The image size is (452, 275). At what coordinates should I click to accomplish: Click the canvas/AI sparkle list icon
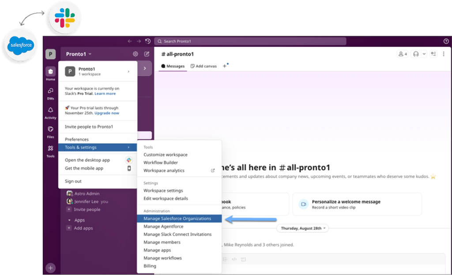433,54
